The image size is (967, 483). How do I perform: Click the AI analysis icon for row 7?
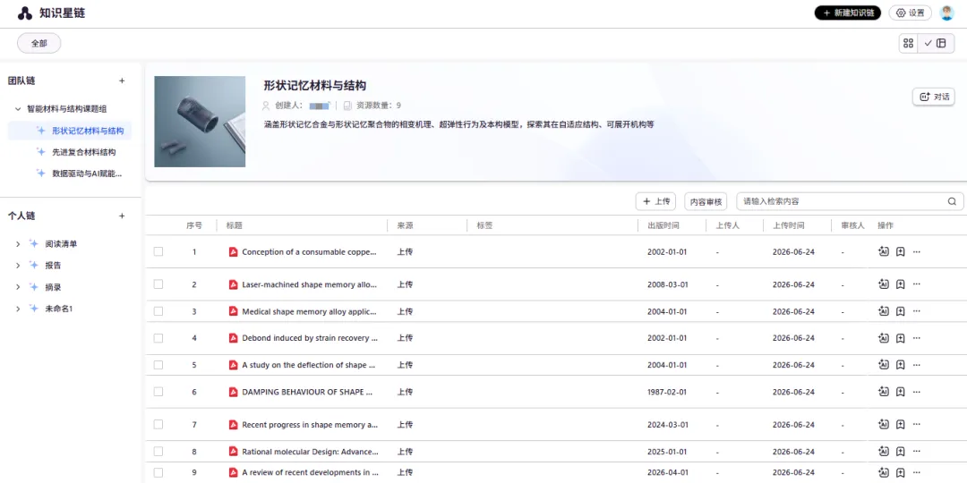883,425
